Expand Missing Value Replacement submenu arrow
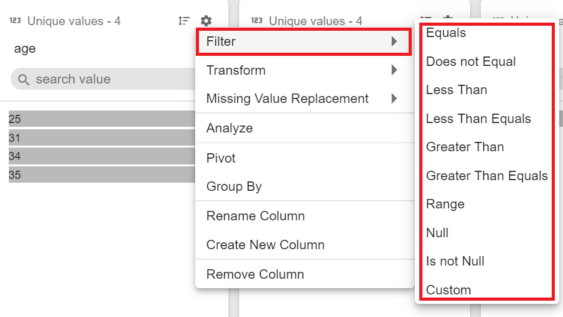The image size is (563, 317). click(394, 99)
